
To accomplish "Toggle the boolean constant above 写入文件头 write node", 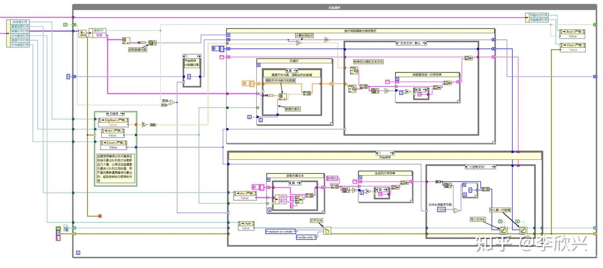I will 500,221.
